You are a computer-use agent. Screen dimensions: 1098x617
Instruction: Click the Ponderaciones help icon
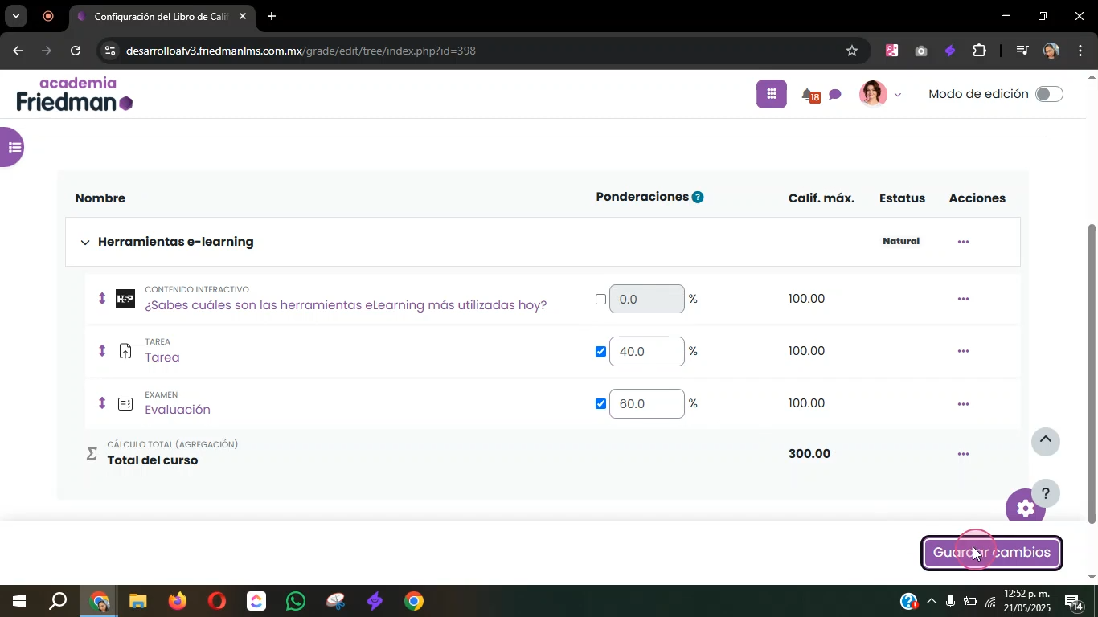click(x=698, y=197)
